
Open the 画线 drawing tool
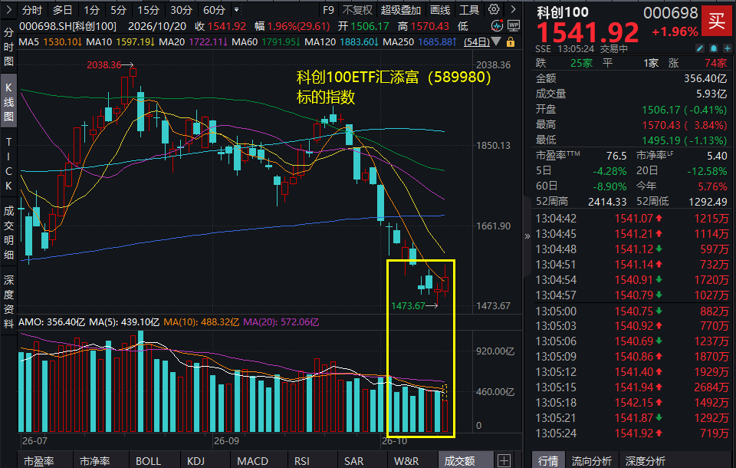click(440, 10)
